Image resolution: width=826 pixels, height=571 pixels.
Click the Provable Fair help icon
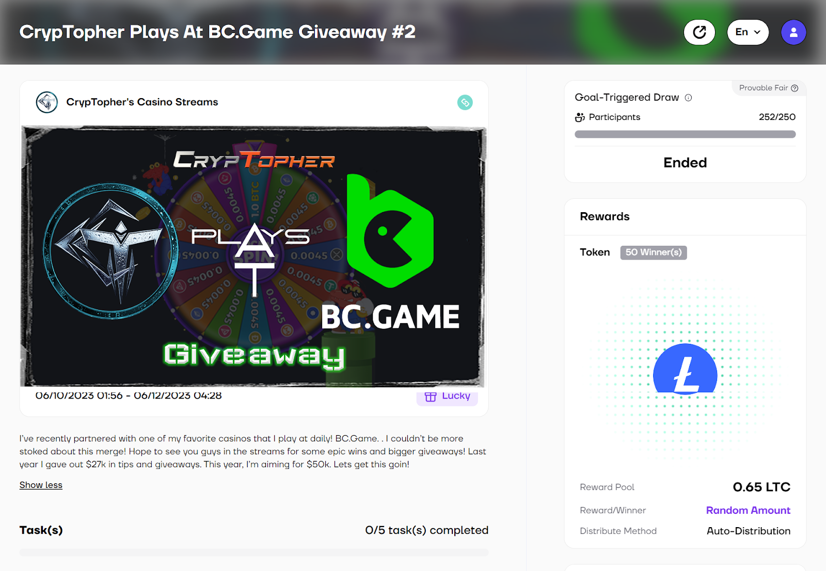pos(795,88)
